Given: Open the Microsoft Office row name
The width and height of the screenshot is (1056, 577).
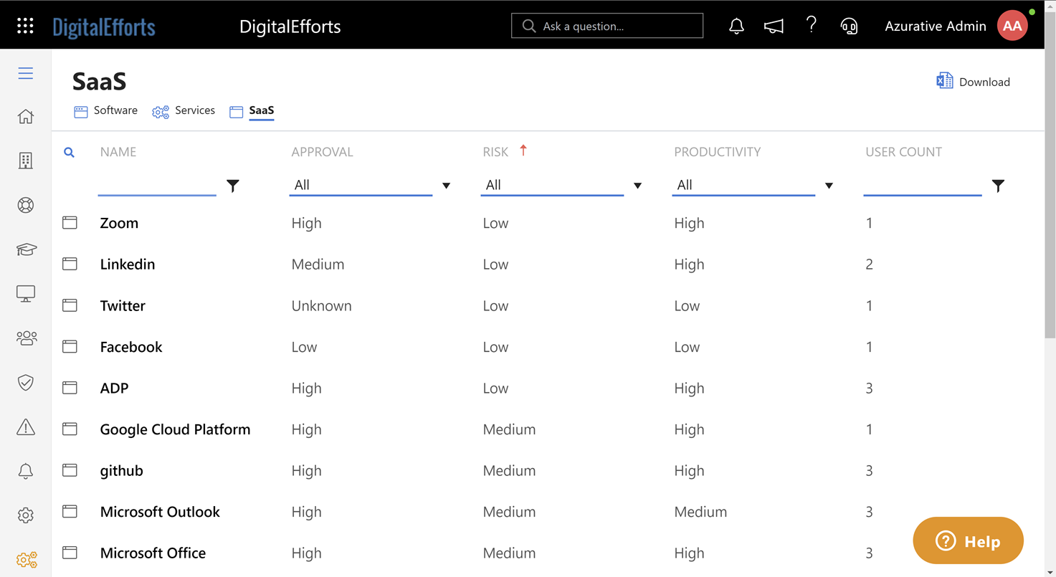Looking at the screenshot, I should [153, 553].
